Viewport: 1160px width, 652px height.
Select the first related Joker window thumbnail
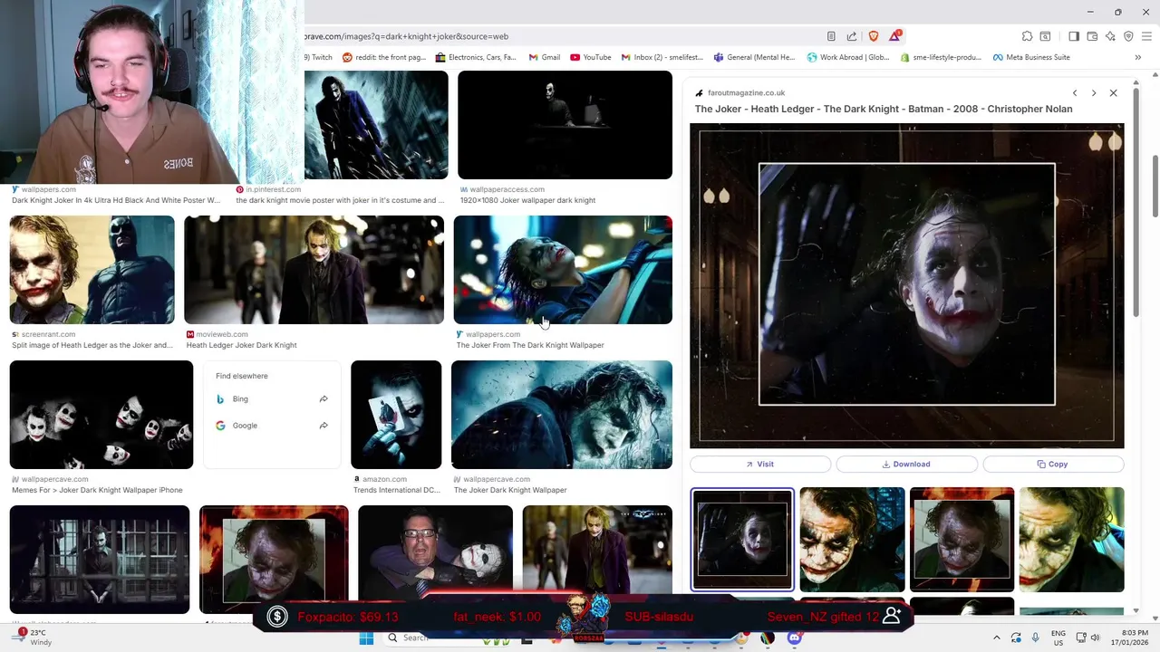[742, 540]
